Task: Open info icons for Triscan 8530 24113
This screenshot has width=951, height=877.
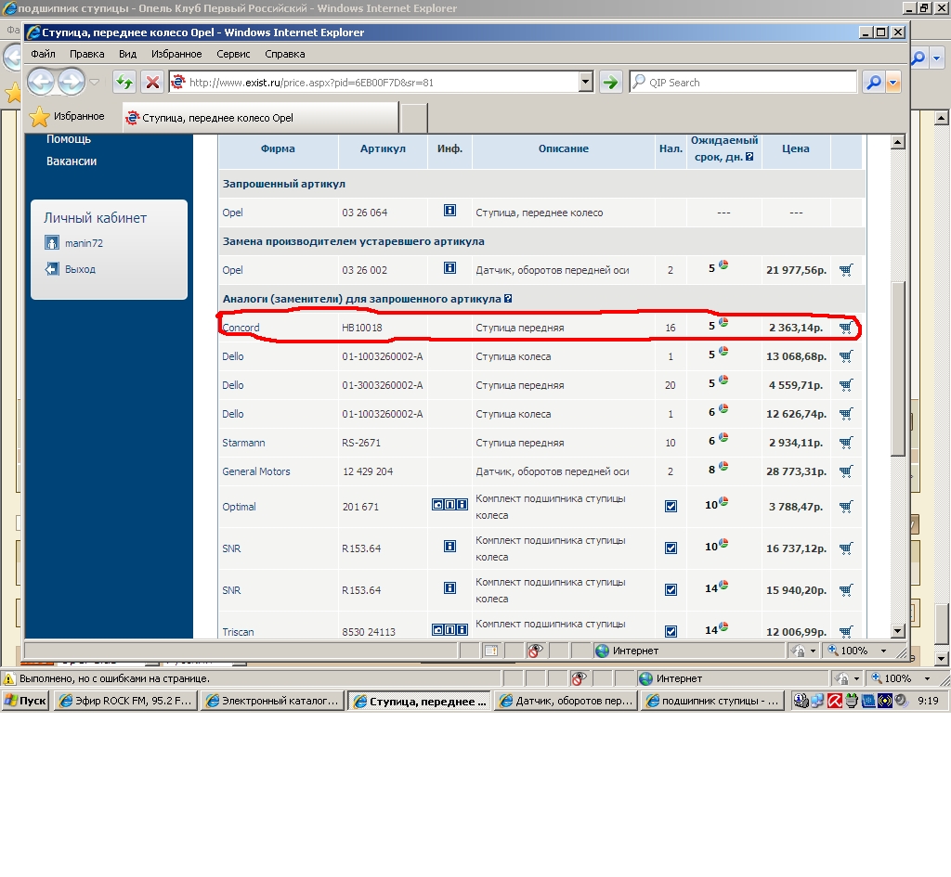Action: (450, 630)
